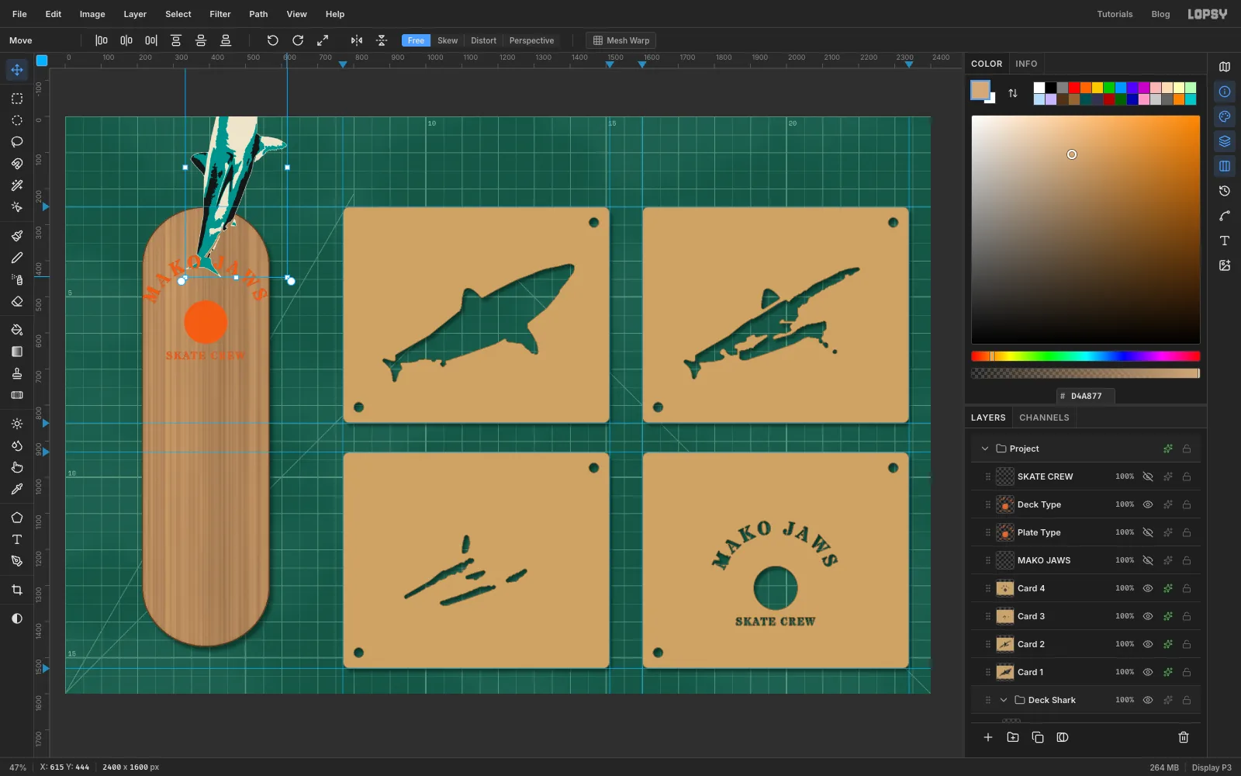The height and width of the screenshot is (776, 1241).
Task: Open the history panel icon
Action: pos(1225,191)
